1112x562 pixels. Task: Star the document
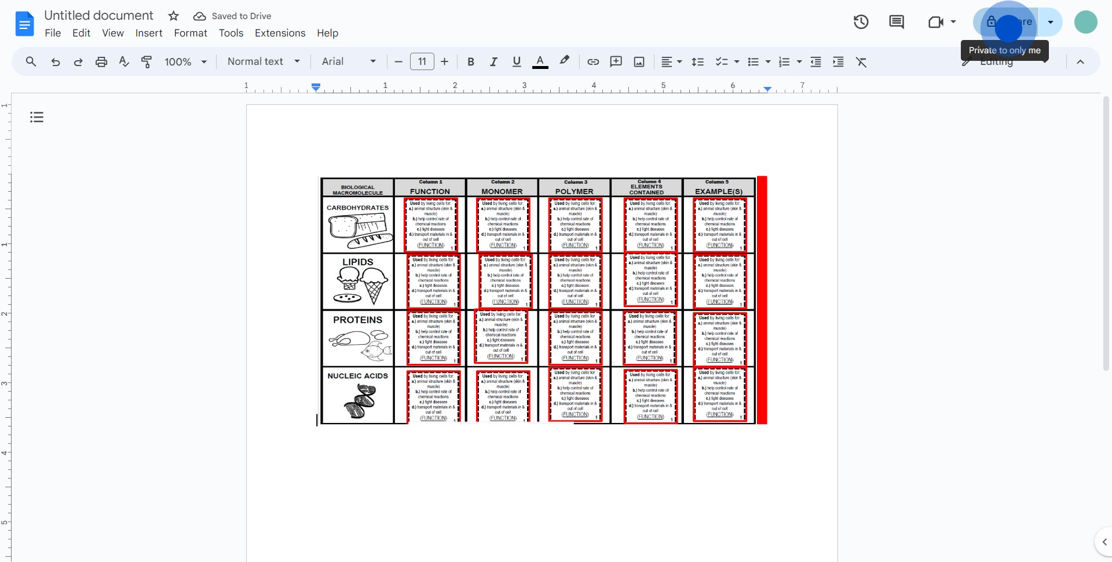173,16
